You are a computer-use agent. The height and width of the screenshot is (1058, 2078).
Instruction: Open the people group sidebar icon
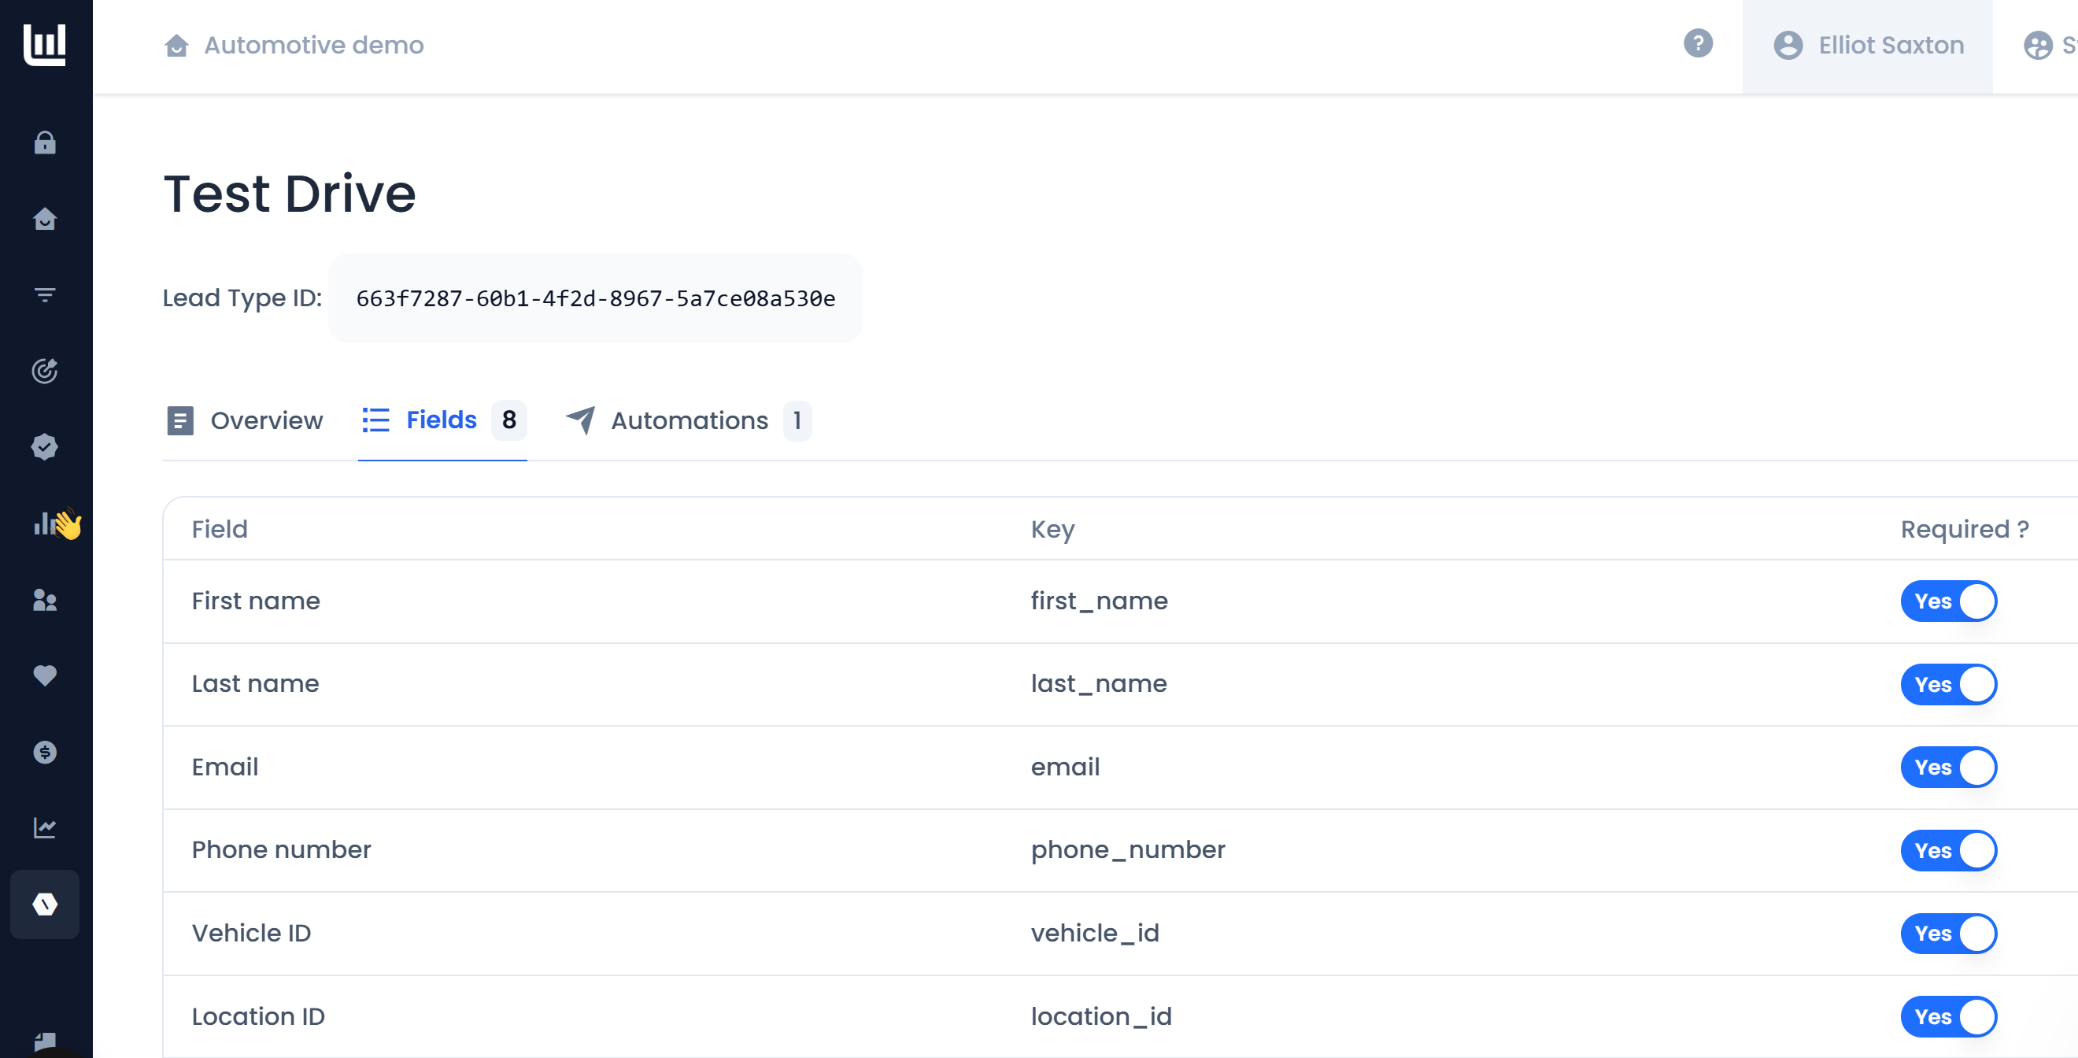[45, 600]
